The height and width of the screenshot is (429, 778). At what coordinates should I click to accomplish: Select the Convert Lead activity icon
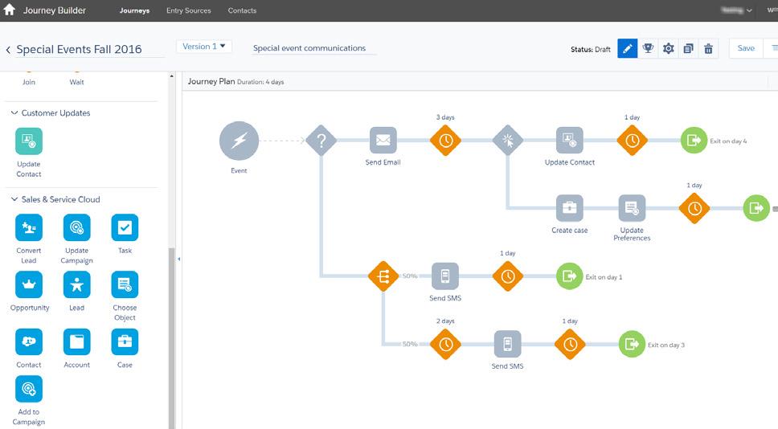point(29,227)
